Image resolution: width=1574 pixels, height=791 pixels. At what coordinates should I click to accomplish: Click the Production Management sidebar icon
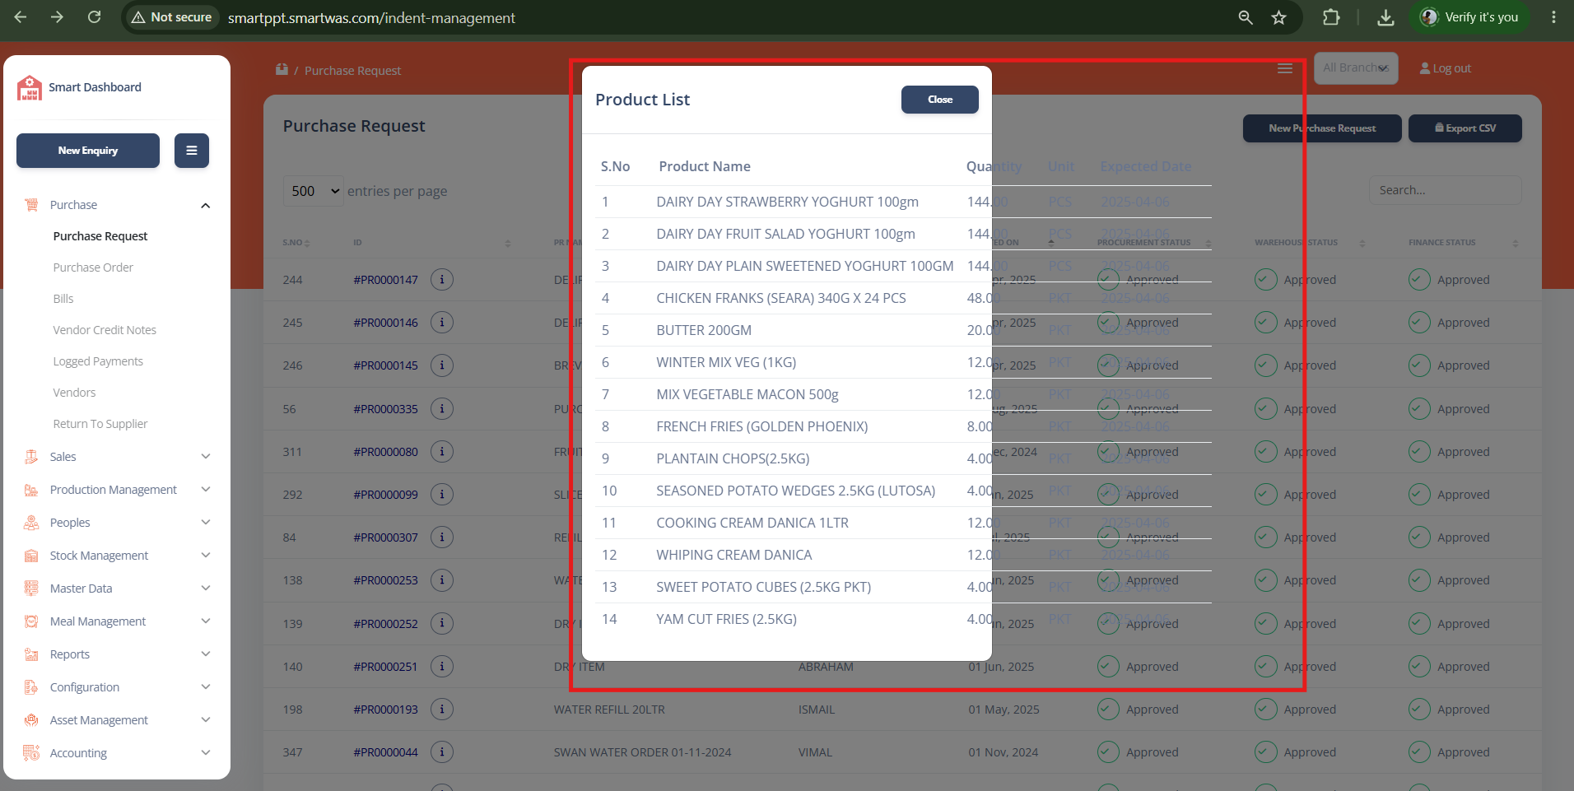coord(31,490)
